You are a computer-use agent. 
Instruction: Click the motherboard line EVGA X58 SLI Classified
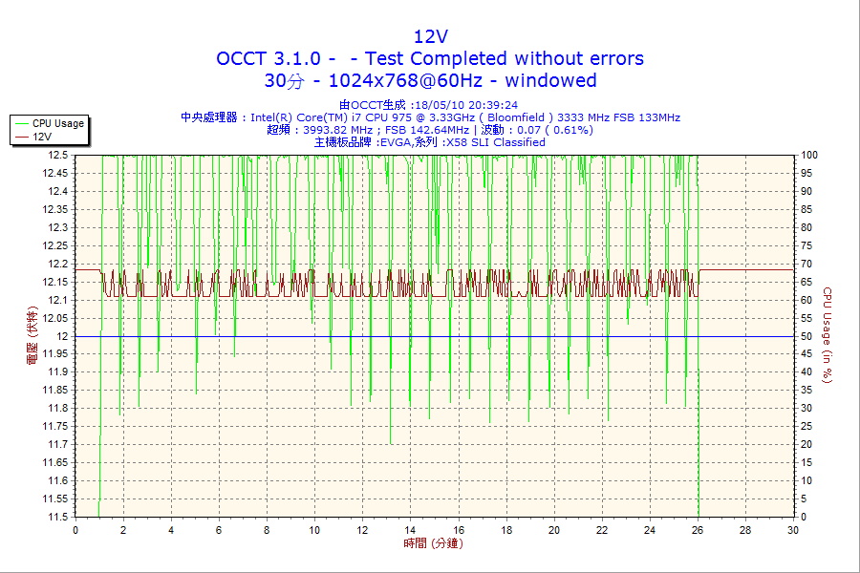click(430, 142)
